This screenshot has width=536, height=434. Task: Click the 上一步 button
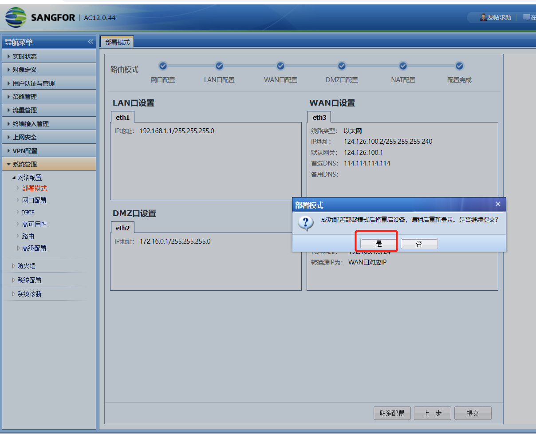[x=432, y=413]
